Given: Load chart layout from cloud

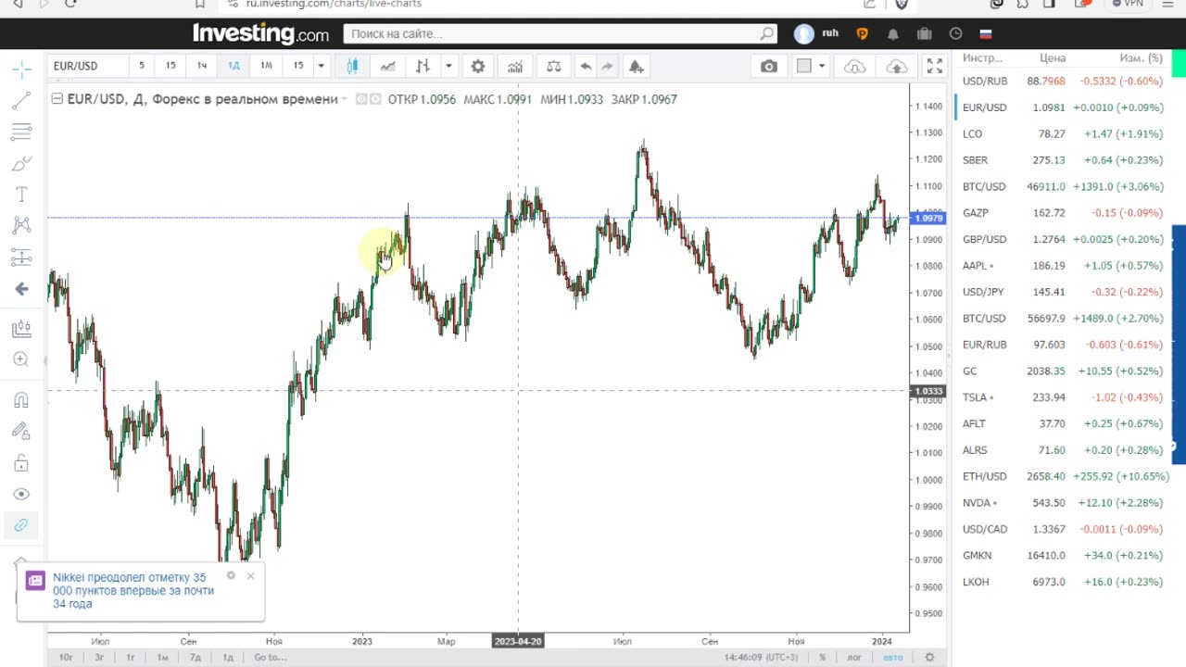Looking at the screenshot, I should point(855,66).
